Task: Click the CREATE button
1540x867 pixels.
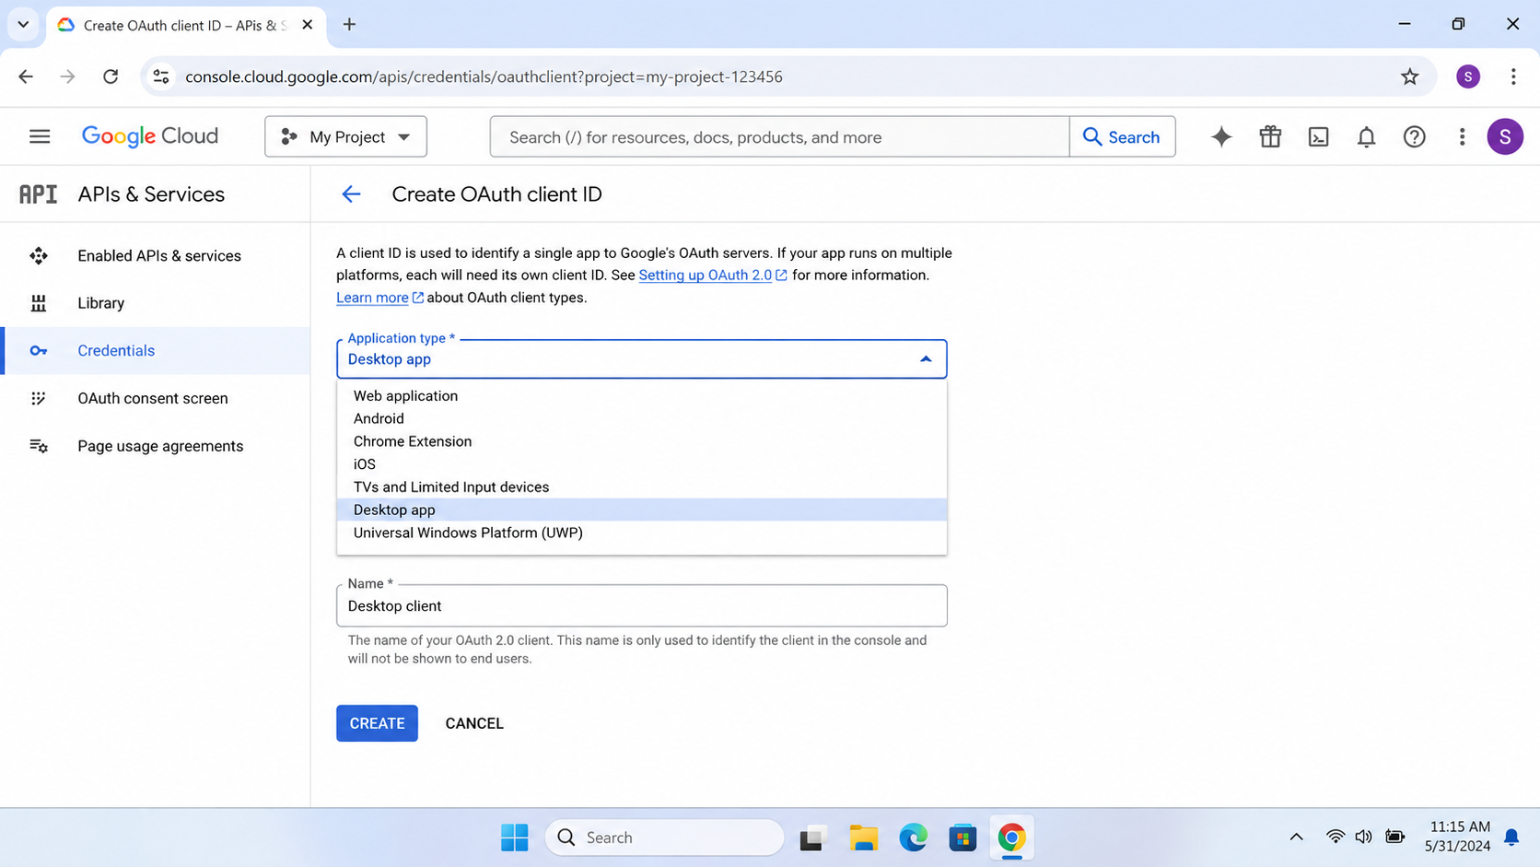Action: 377,723
